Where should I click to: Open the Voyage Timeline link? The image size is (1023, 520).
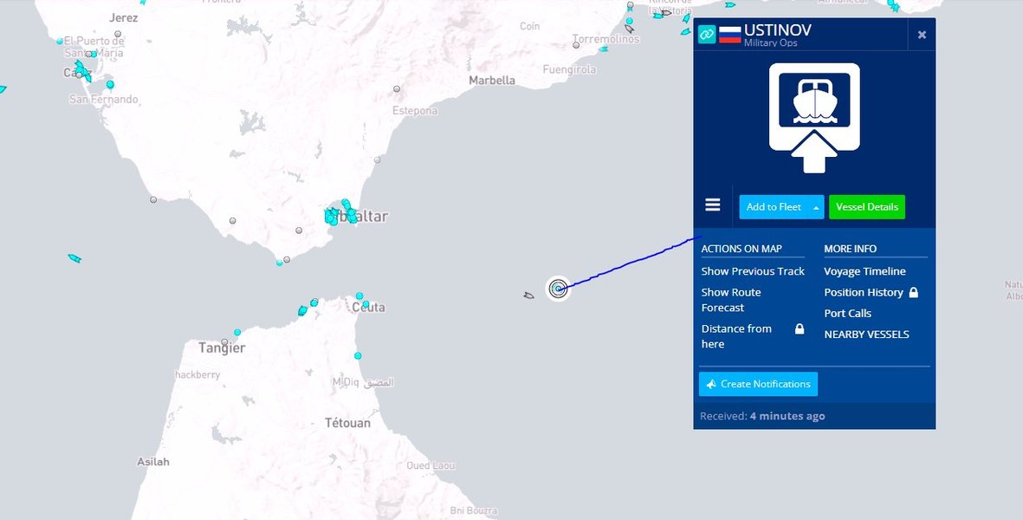(x=864, y=271)
